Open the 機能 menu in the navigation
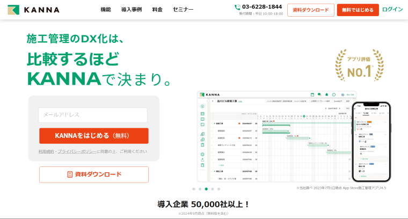The image size is (408, 219). [x=106, y=10]
